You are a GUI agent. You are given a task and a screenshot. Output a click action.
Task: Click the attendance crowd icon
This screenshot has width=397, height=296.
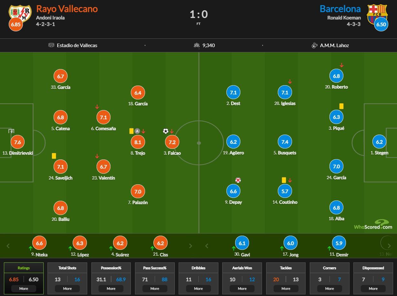[x=196, y=45]
